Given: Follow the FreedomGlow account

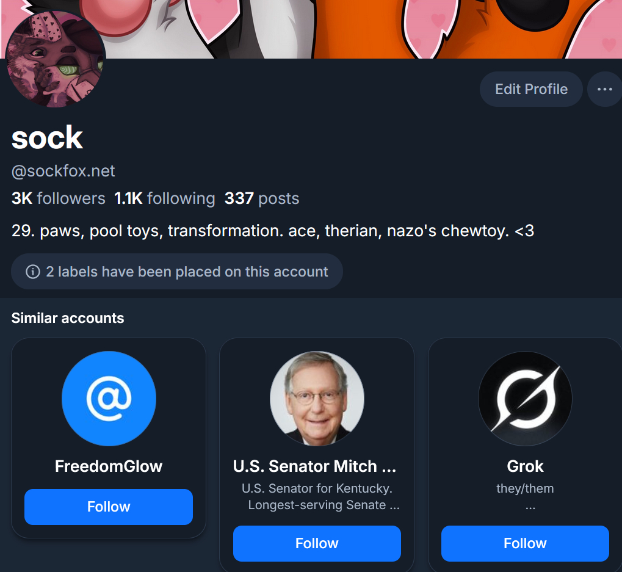Looking at the screenshot, I should click(x=109, y=507).
